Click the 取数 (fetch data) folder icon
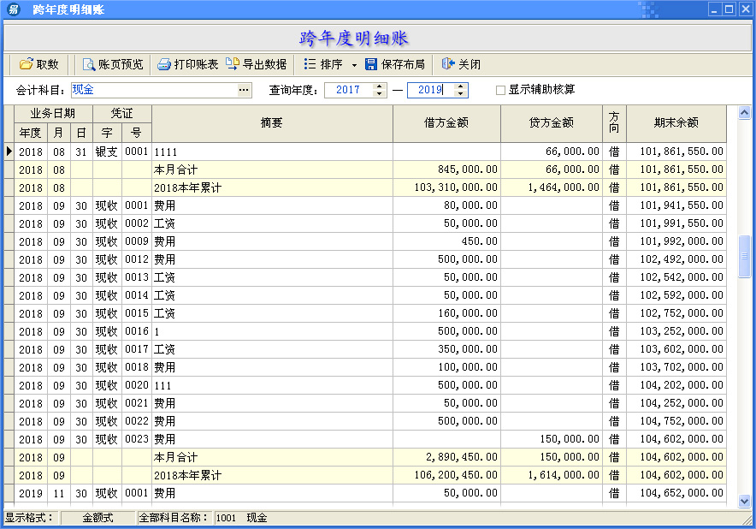 tap(26, 63)
